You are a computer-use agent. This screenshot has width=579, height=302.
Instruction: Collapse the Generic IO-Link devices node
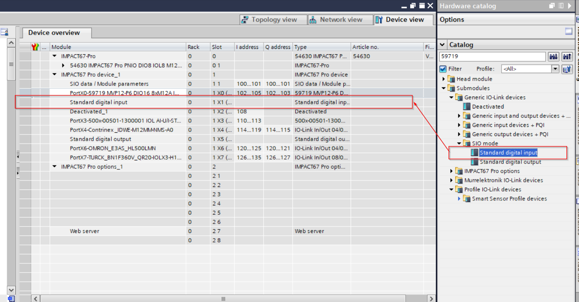[451, 97]
